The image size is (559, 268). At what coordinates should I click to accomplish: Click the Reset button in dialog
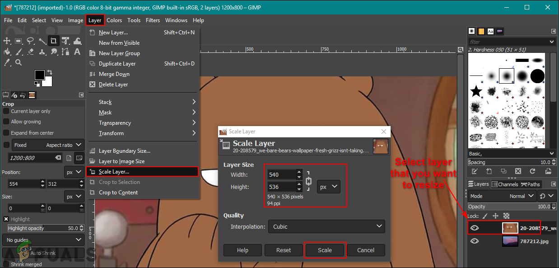[x=283, y=250]
